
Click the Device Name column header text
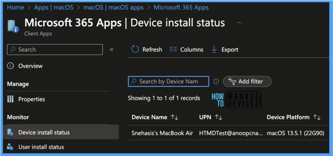click(149, 117)
